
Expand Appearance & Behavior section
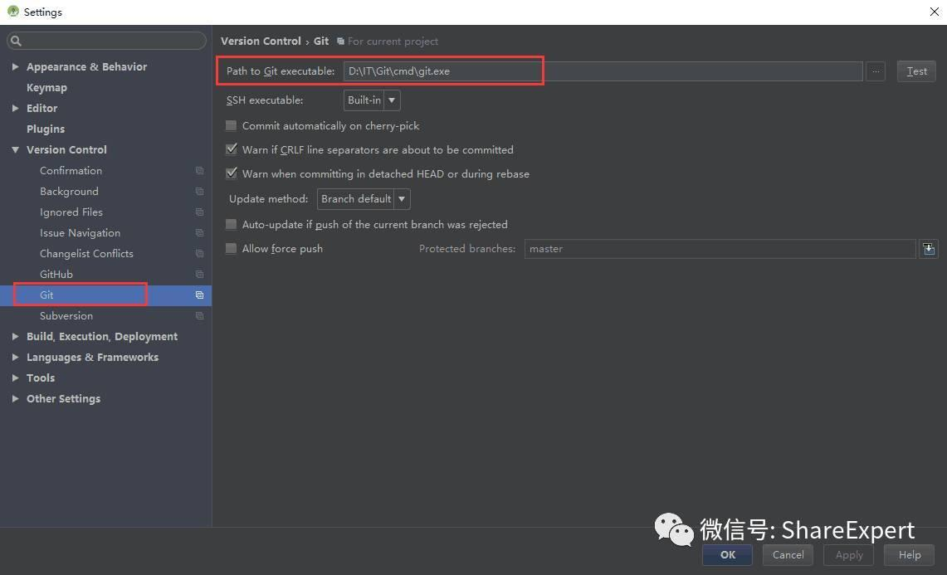pos(15,66)
